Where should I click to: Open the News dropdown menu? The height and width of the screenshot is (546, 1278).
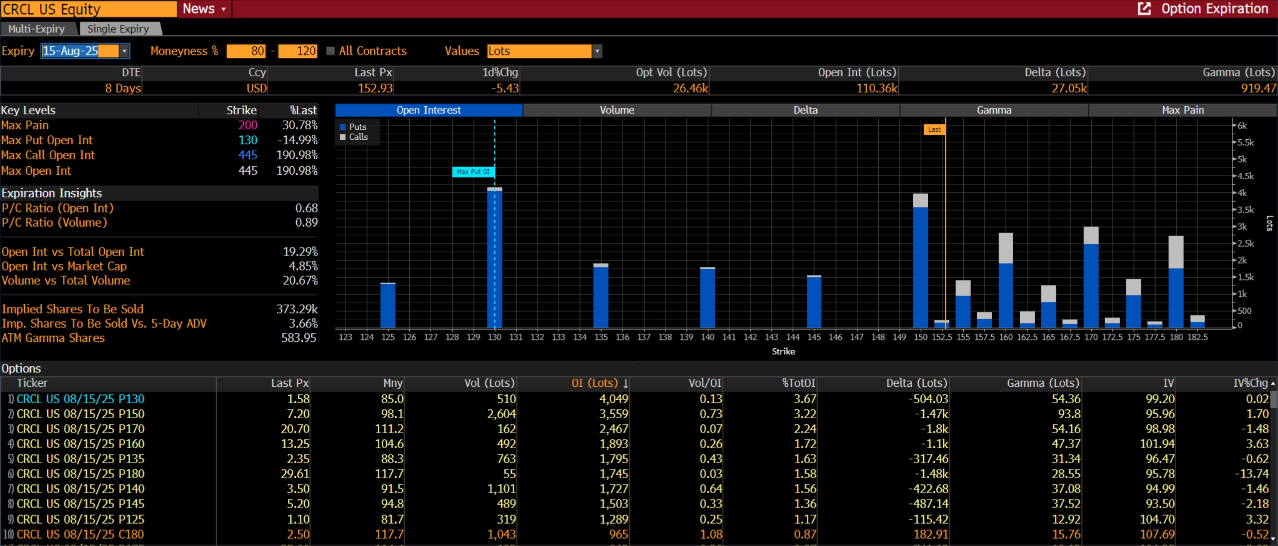pyautogui.click(x=204, y=8)
